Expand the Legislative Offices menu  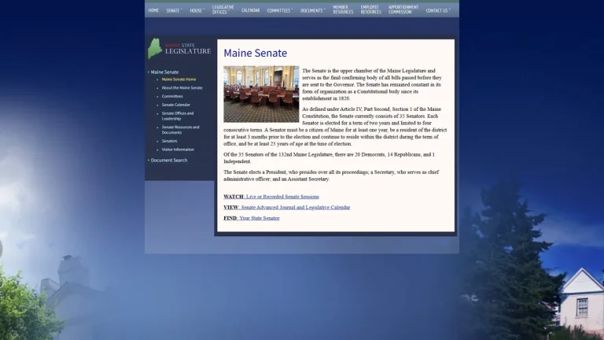click(x=223, y=9)
